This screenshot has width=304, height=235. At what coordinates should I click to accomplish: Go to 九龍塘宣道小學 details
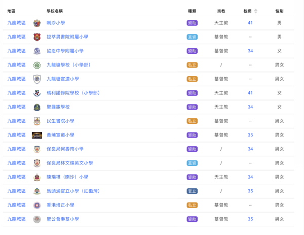(63, 79)
